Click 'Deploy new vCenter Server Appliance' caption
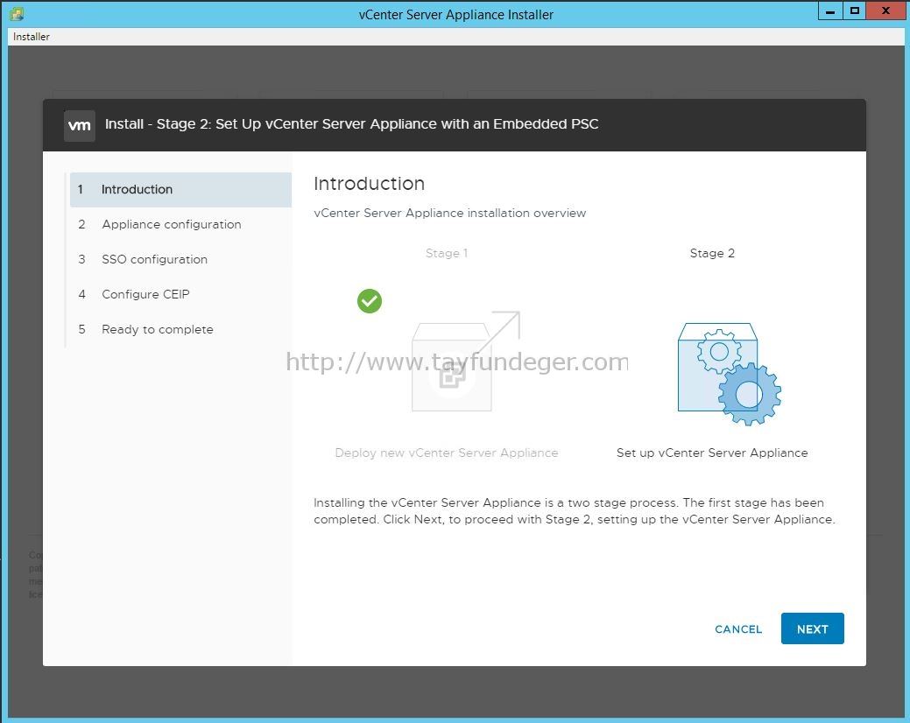Viewport: 910px width, 723px height. point(447,453)
